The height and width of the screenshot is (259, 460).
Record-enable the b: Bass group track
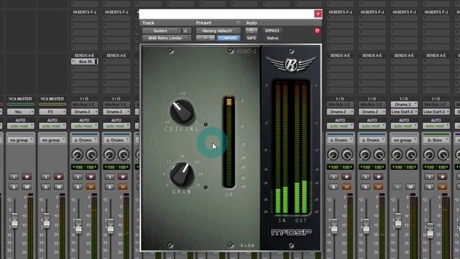click(442, 176)
